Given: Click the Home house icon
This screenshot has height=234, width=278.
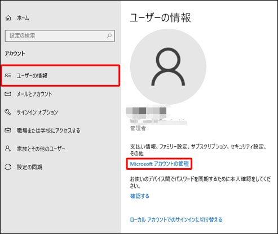Looking at the screenshot, I should 8,18.
